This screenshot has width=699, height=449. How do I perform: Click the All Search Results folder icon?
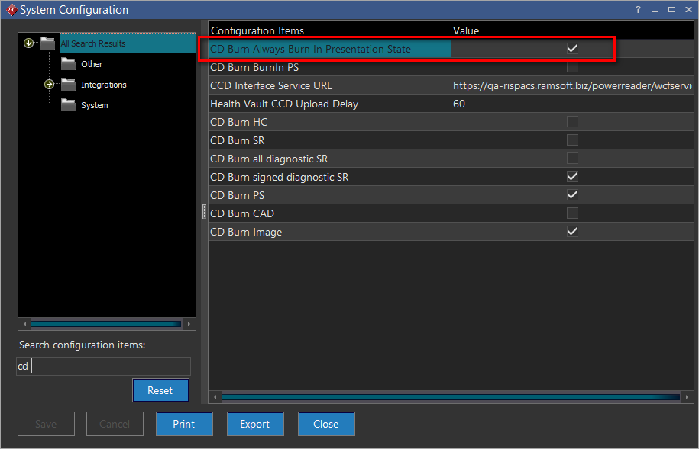(48, 43)
